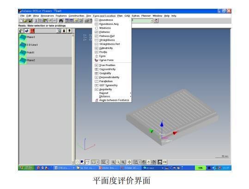The image size is (249, 189).
Task: Expand the Runout submenu arrow
Action: [x=130, y=93]
